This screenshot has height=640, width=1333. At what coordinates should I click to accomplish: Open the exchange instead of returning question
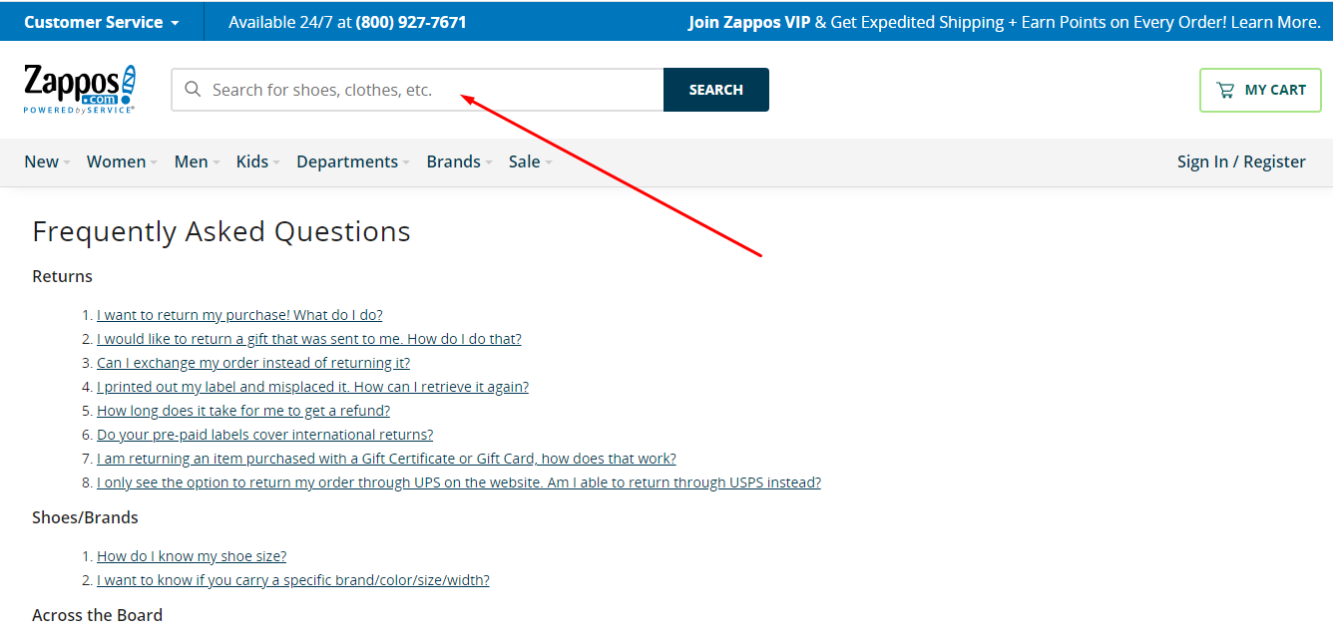(x=253, y=363)
